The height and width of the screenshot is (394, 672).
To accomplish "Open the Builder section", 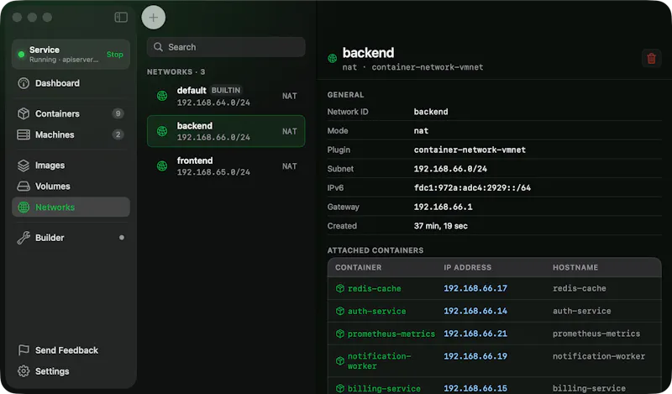I will pyautogui.click(x=71, y=238).
